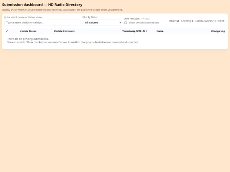The image size is (230, 172).
Task: Click the Latest: 2026/01/16 timestamp text
Action: click(210, 21)
